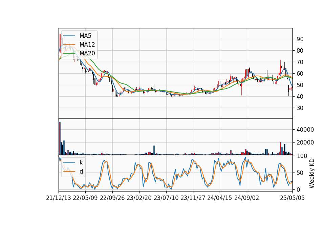Screen dimensions: 325x233
Task: Click the d legend label in KD panel
Action: click(81, 172)
